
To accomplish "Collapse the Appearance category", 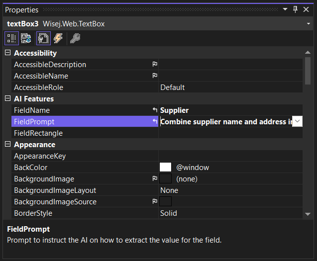I will (7, 144).
